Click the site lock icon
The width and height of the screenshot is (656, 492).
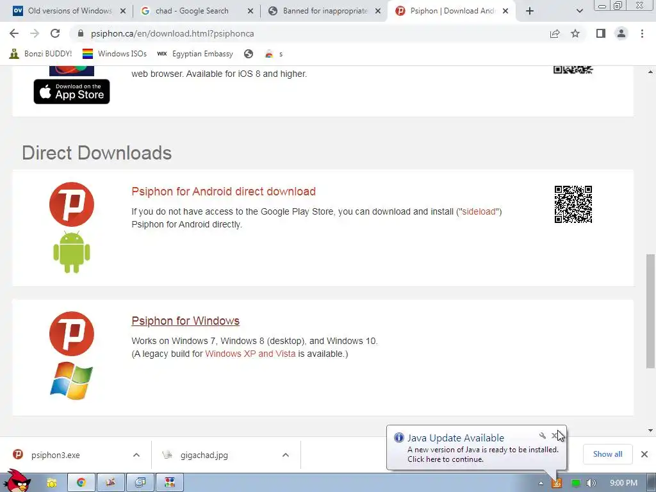coord(81,33)
